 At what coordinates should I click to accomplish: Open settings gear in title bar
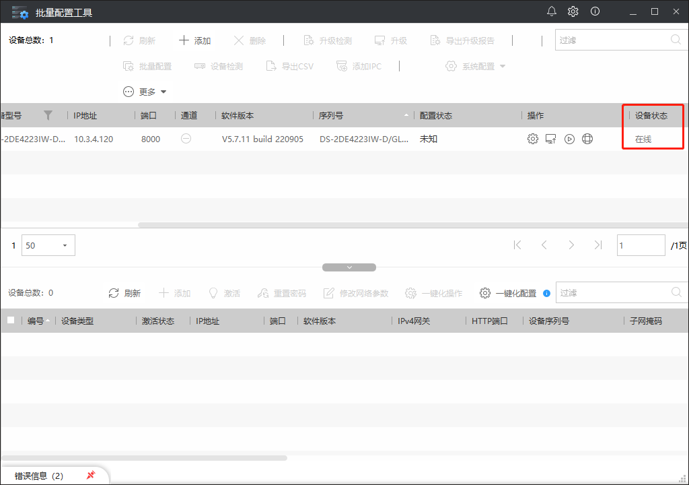(573, 11)
